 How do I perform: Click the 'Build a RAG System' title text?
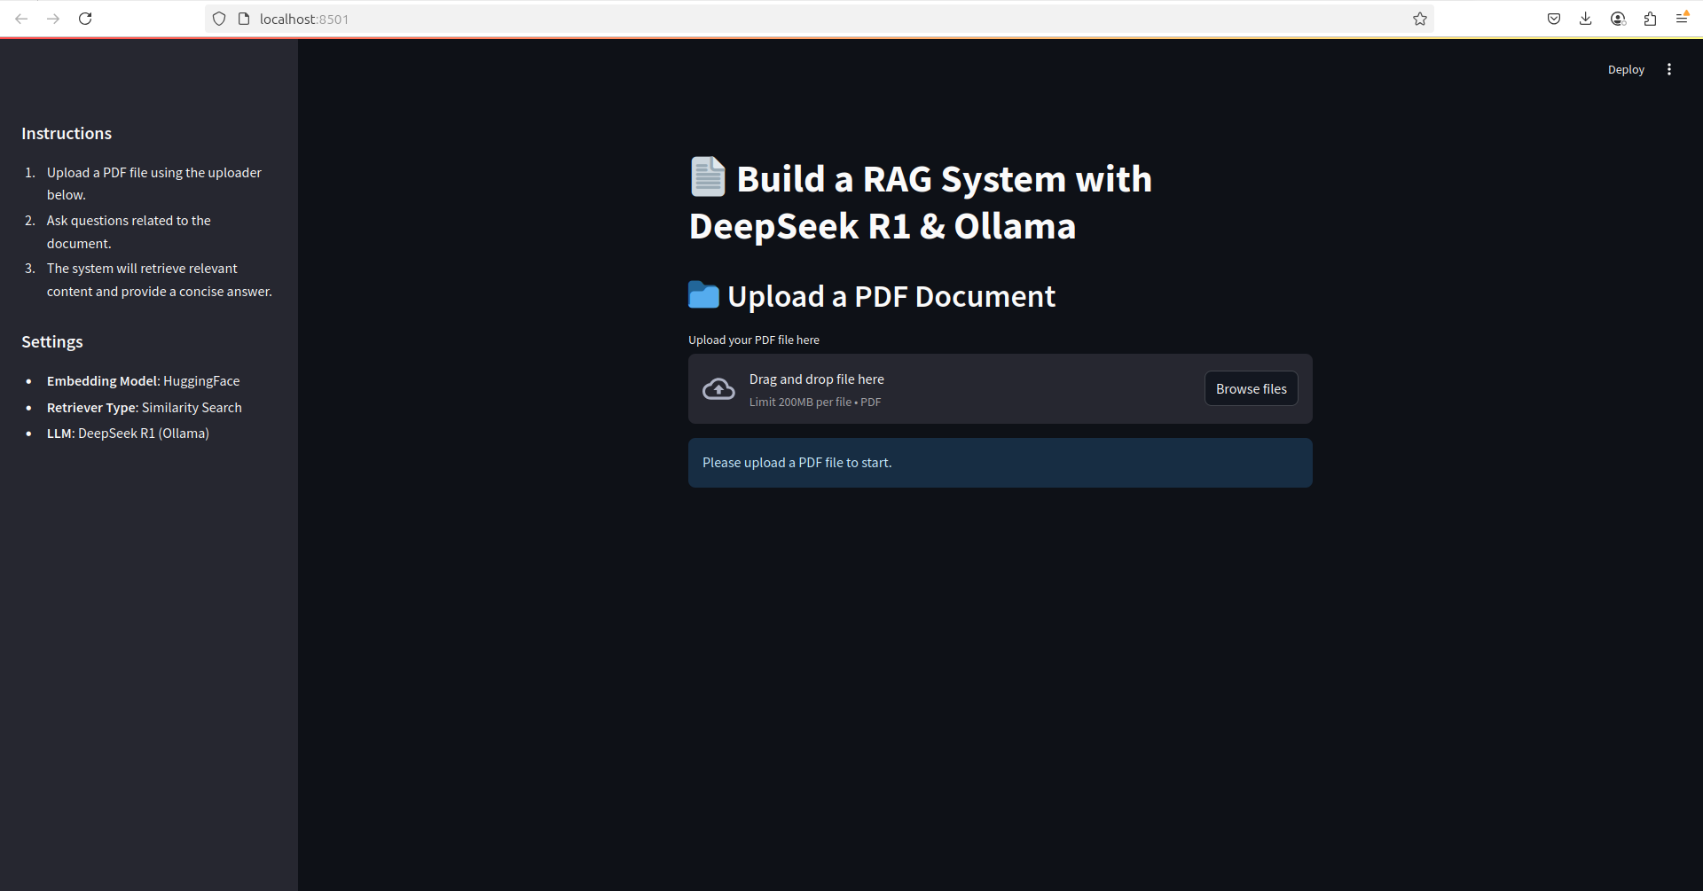click(x=921, y=202)
